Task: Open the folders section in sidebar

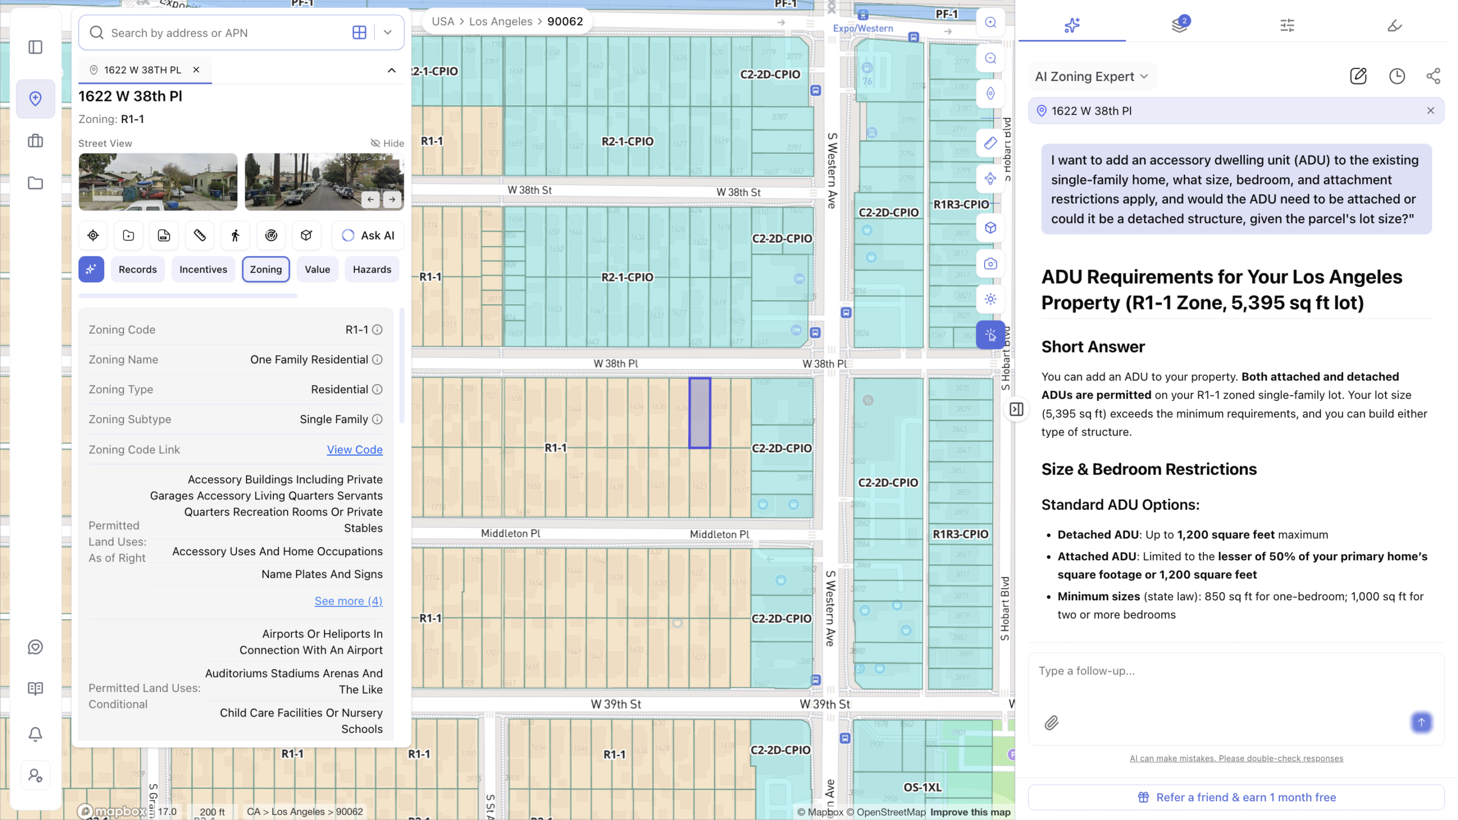Action: pos(35,183)
